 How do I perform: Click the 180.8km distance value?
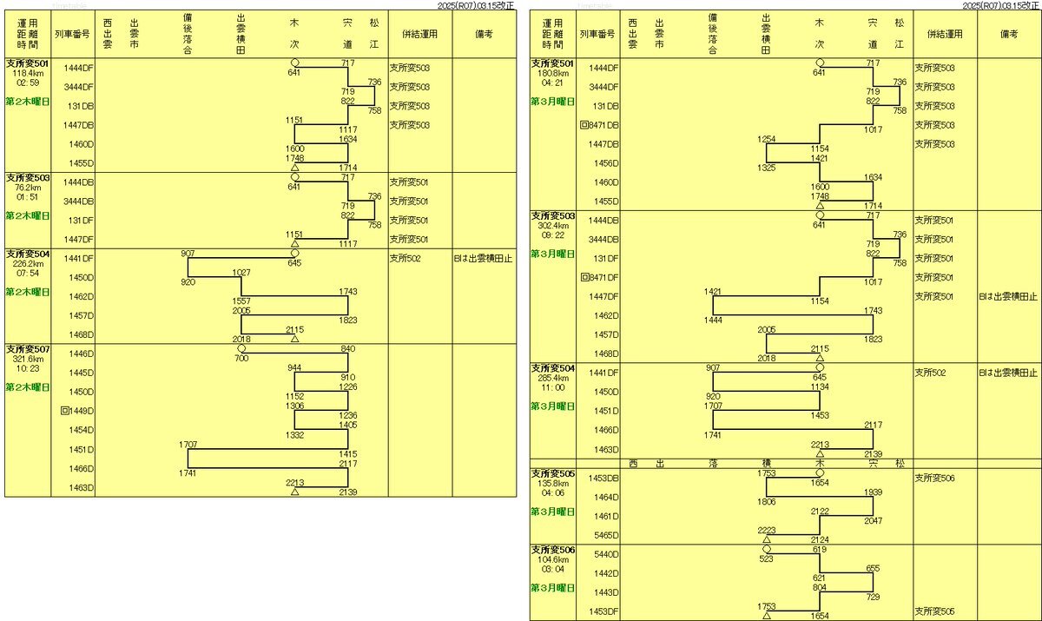(554, 73)
